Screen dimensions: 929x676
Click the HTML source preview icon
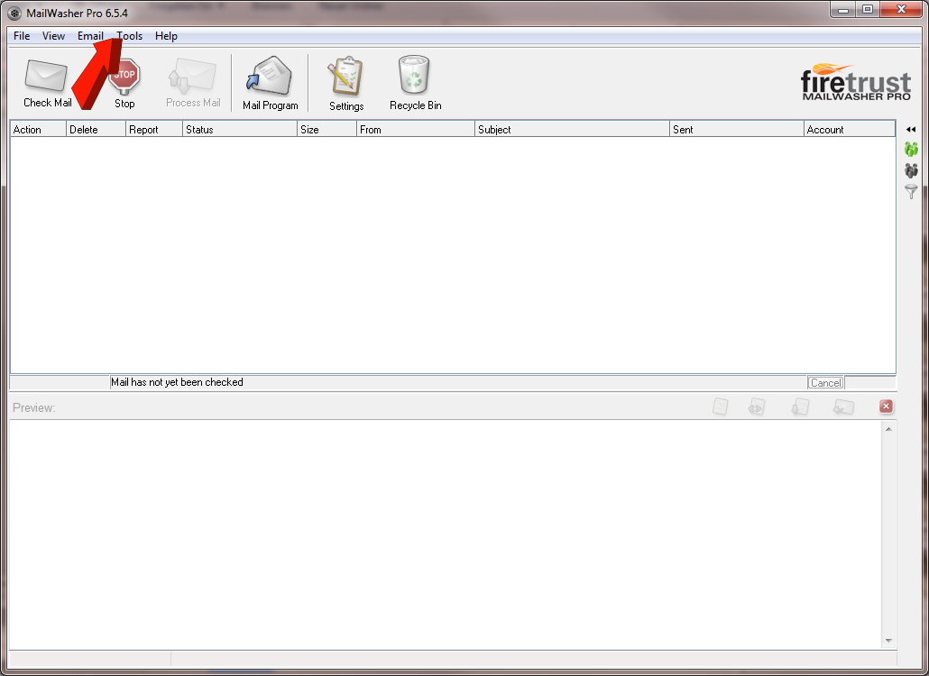(x=757, y=407)
